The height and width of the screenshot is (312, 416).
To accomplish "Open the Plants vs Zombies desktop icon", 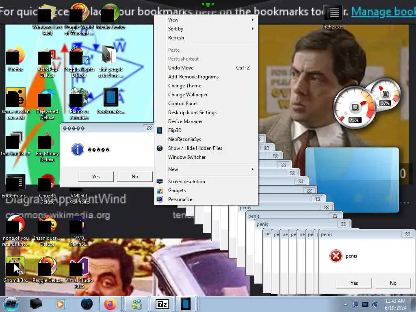I will pyautogui.click(x=79, y=104).
